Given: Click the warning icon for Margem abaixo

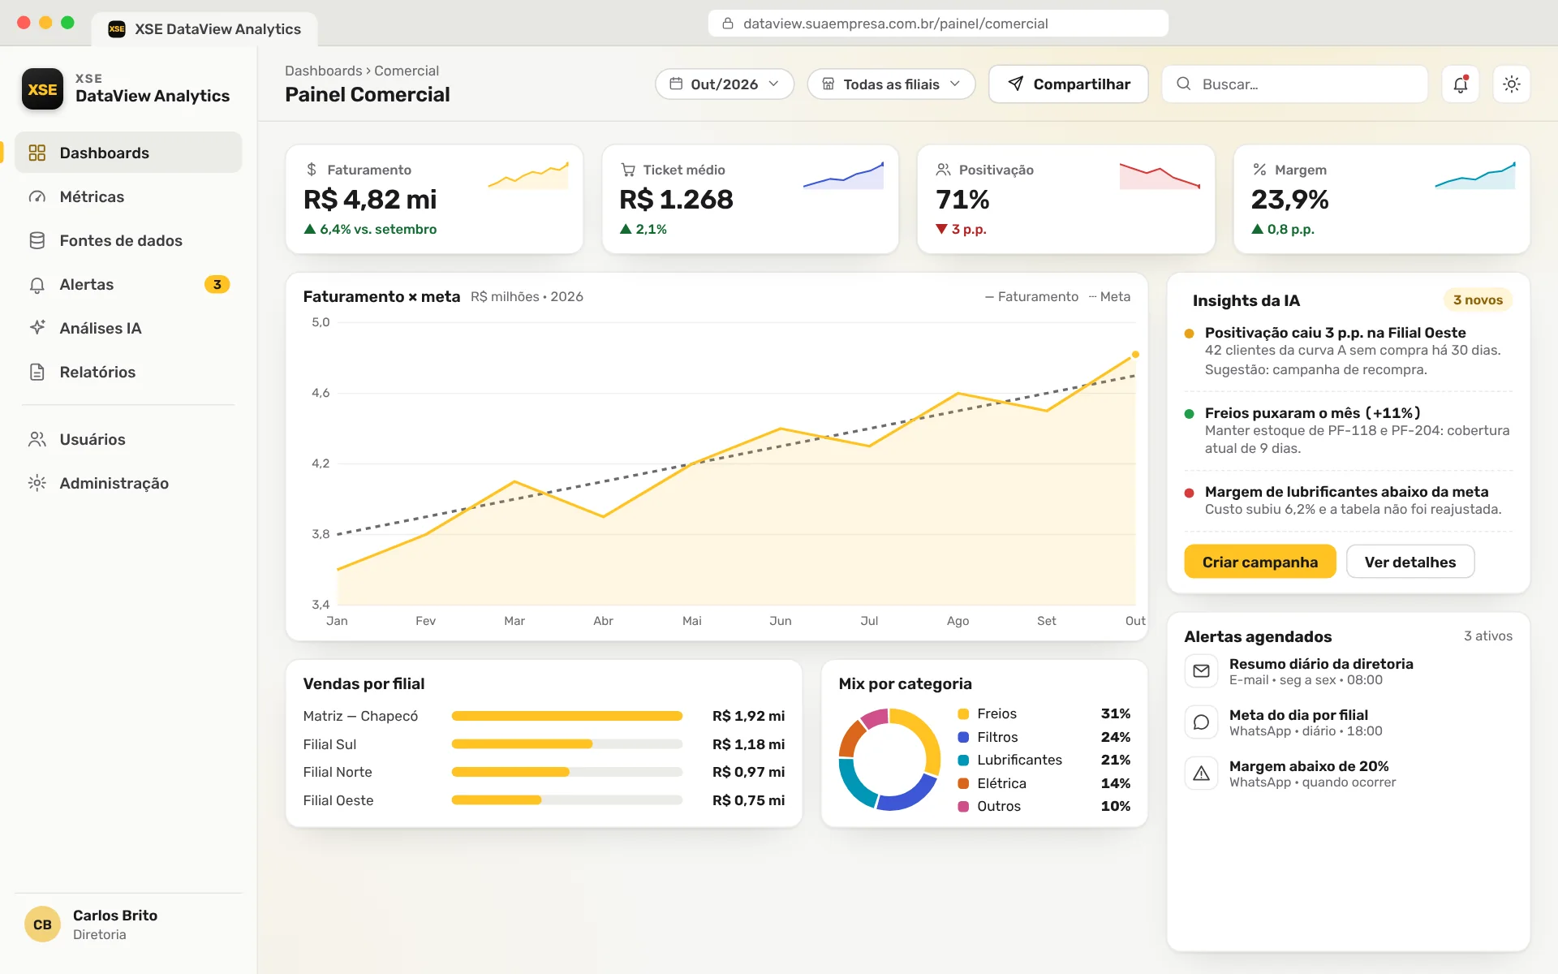Looking at the screenshot, I should pos(1201,774).
